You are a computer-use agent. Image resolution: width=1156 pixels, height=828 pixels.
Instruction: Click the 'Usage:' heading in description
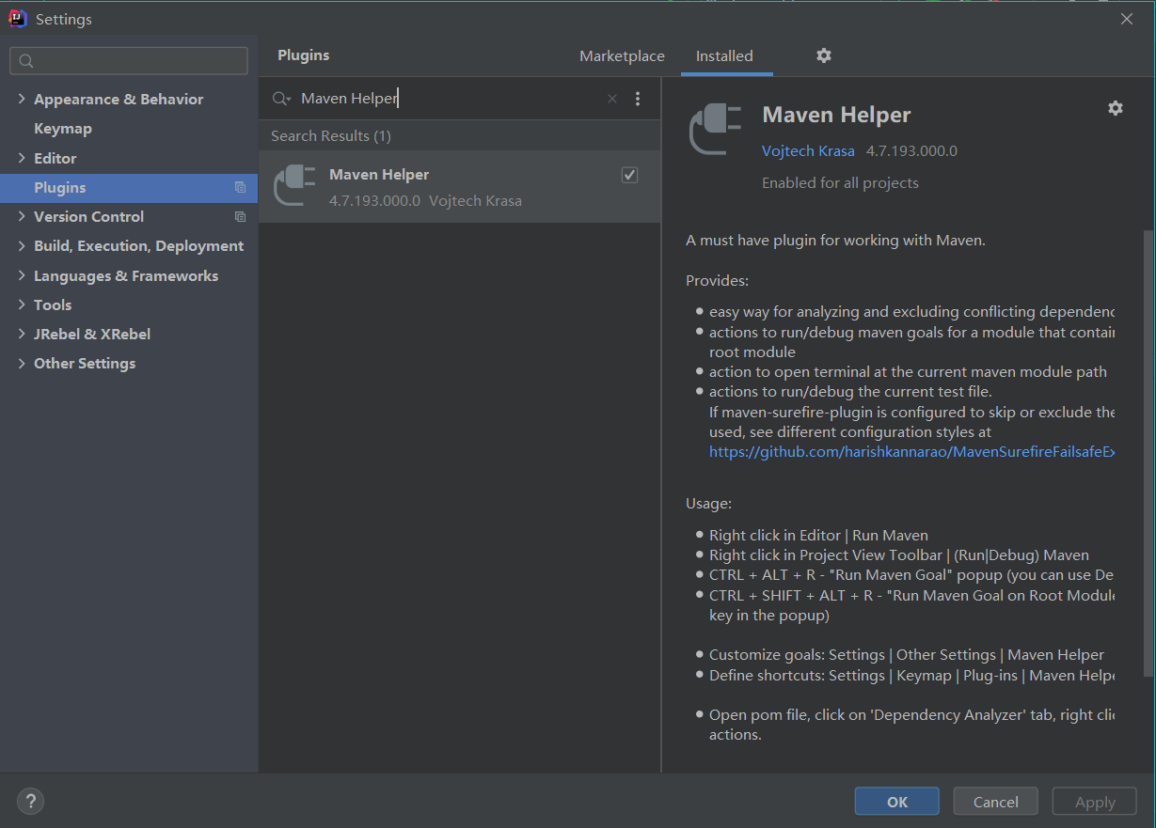click(708, 504)
